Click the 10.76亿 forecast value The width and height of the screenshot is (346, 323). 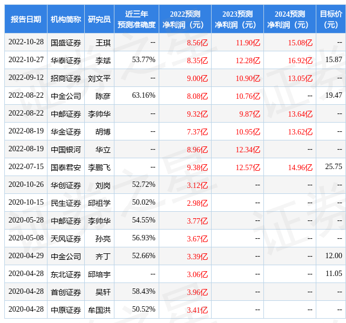click(248, 96)
